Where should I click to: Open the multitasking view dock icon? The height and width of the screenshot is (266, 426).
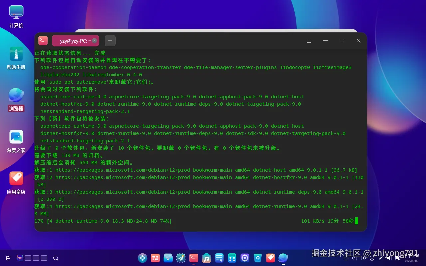pos(155,258)
